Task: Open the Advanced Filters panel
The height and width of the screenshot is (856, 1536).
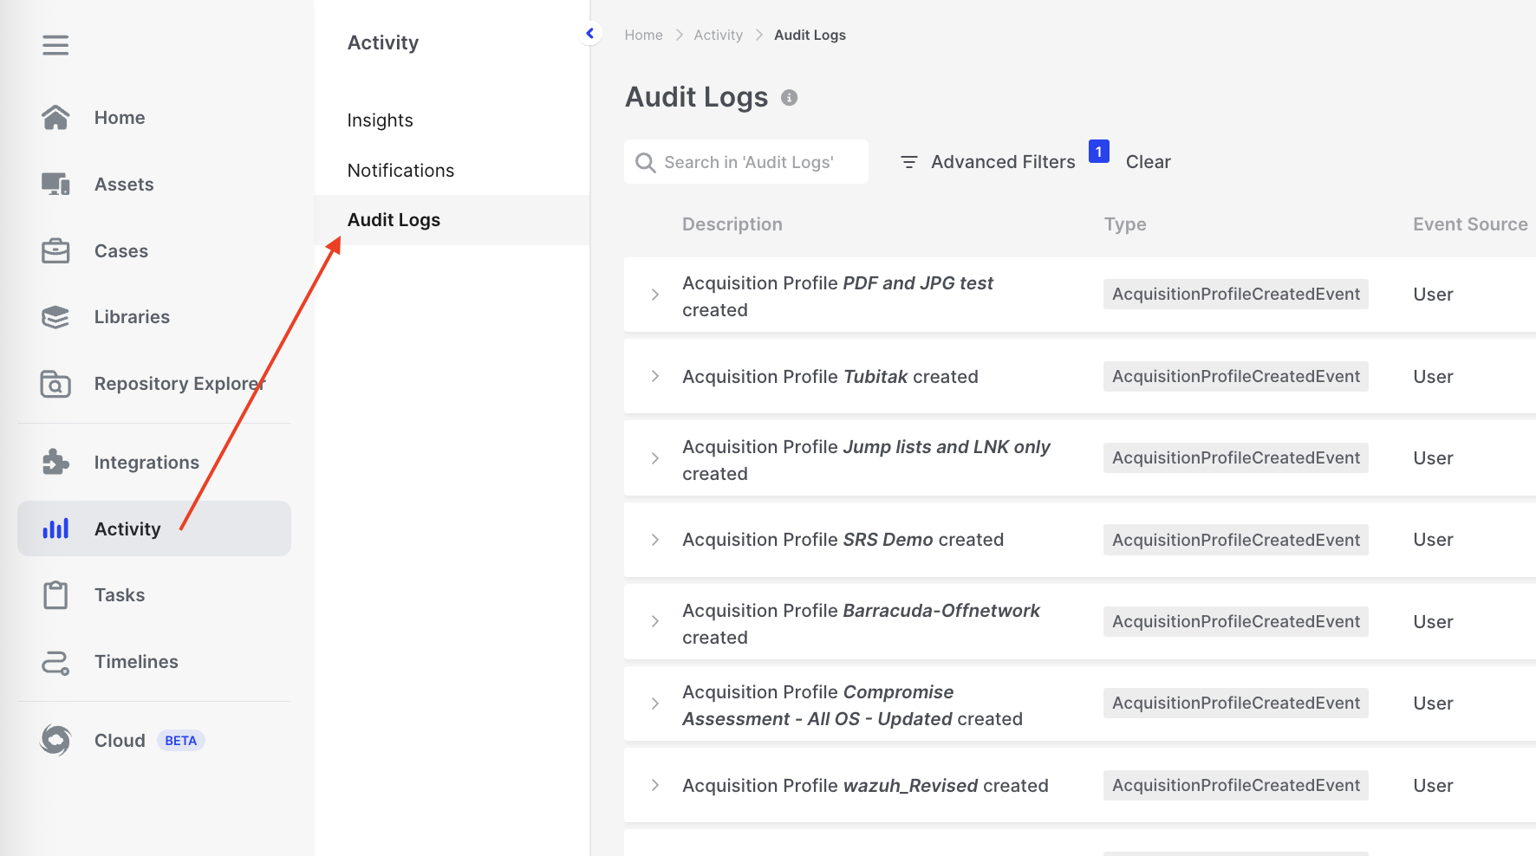Action: click(x=988, y=162)
